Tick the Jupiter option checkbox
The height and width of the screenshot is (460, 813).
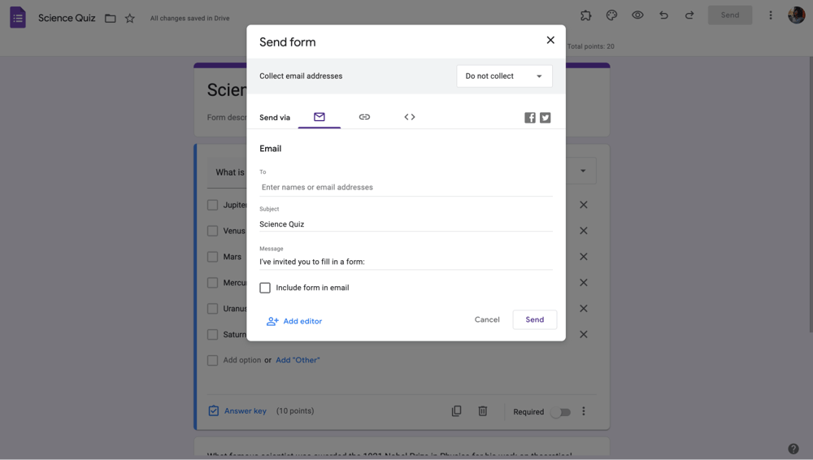point(213,206)
